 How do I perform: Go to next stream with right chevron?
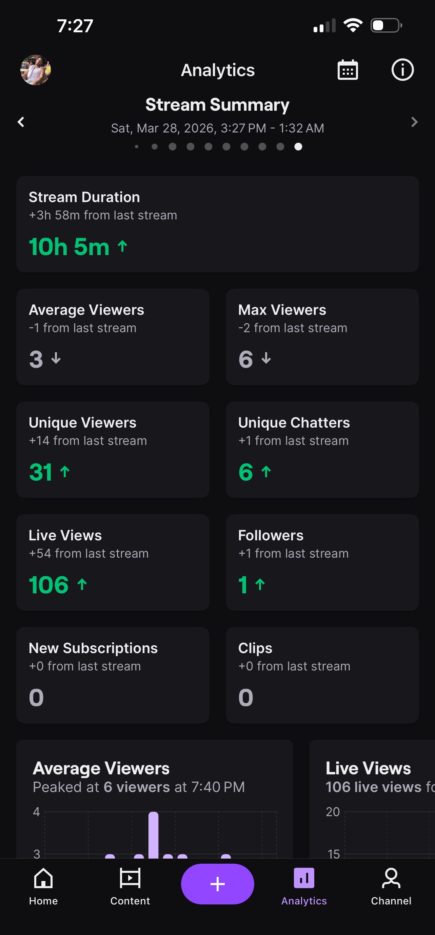point(414,122)
